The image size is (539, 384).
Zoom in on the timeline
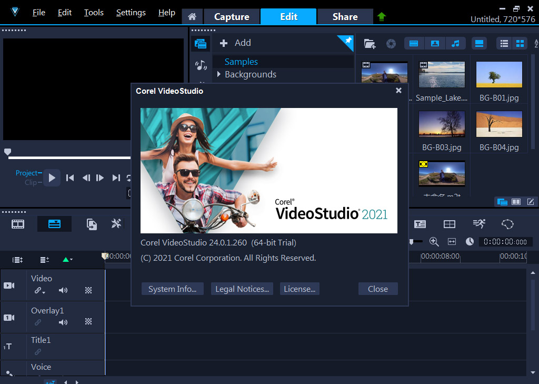434,241
